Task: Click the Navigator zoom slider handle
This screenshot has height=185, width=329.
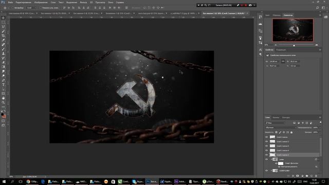Action: (294, 45)
